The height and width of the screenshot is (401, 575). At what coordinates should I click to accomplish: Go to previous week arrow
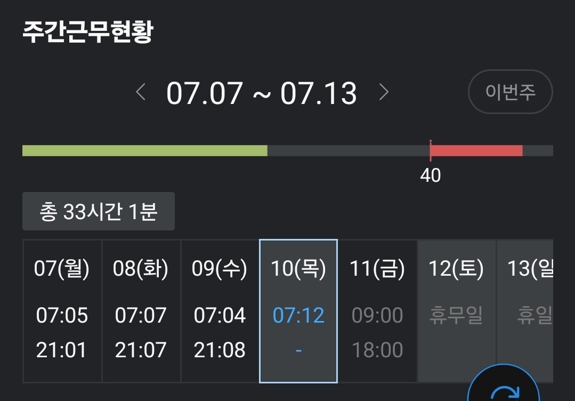click(x=141, y=93)
